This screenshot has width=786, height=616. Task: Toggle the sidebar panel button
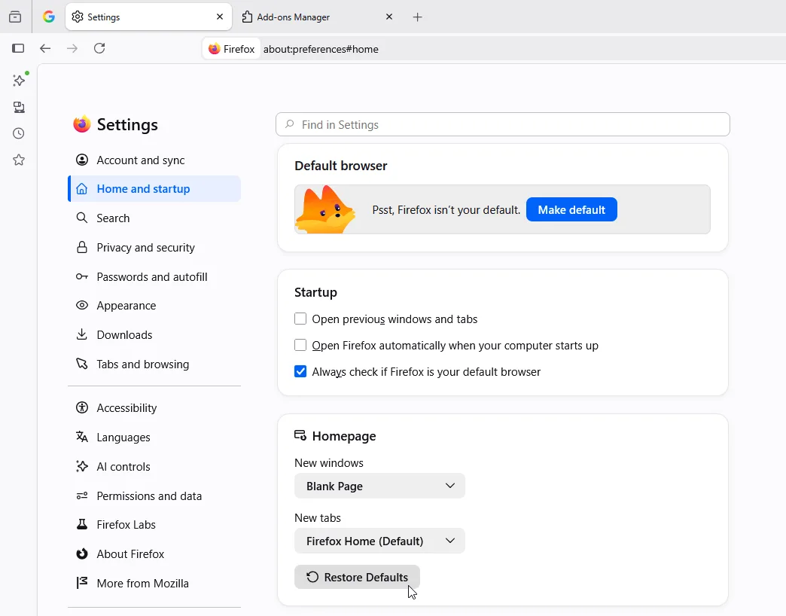[x=18, y=48]
